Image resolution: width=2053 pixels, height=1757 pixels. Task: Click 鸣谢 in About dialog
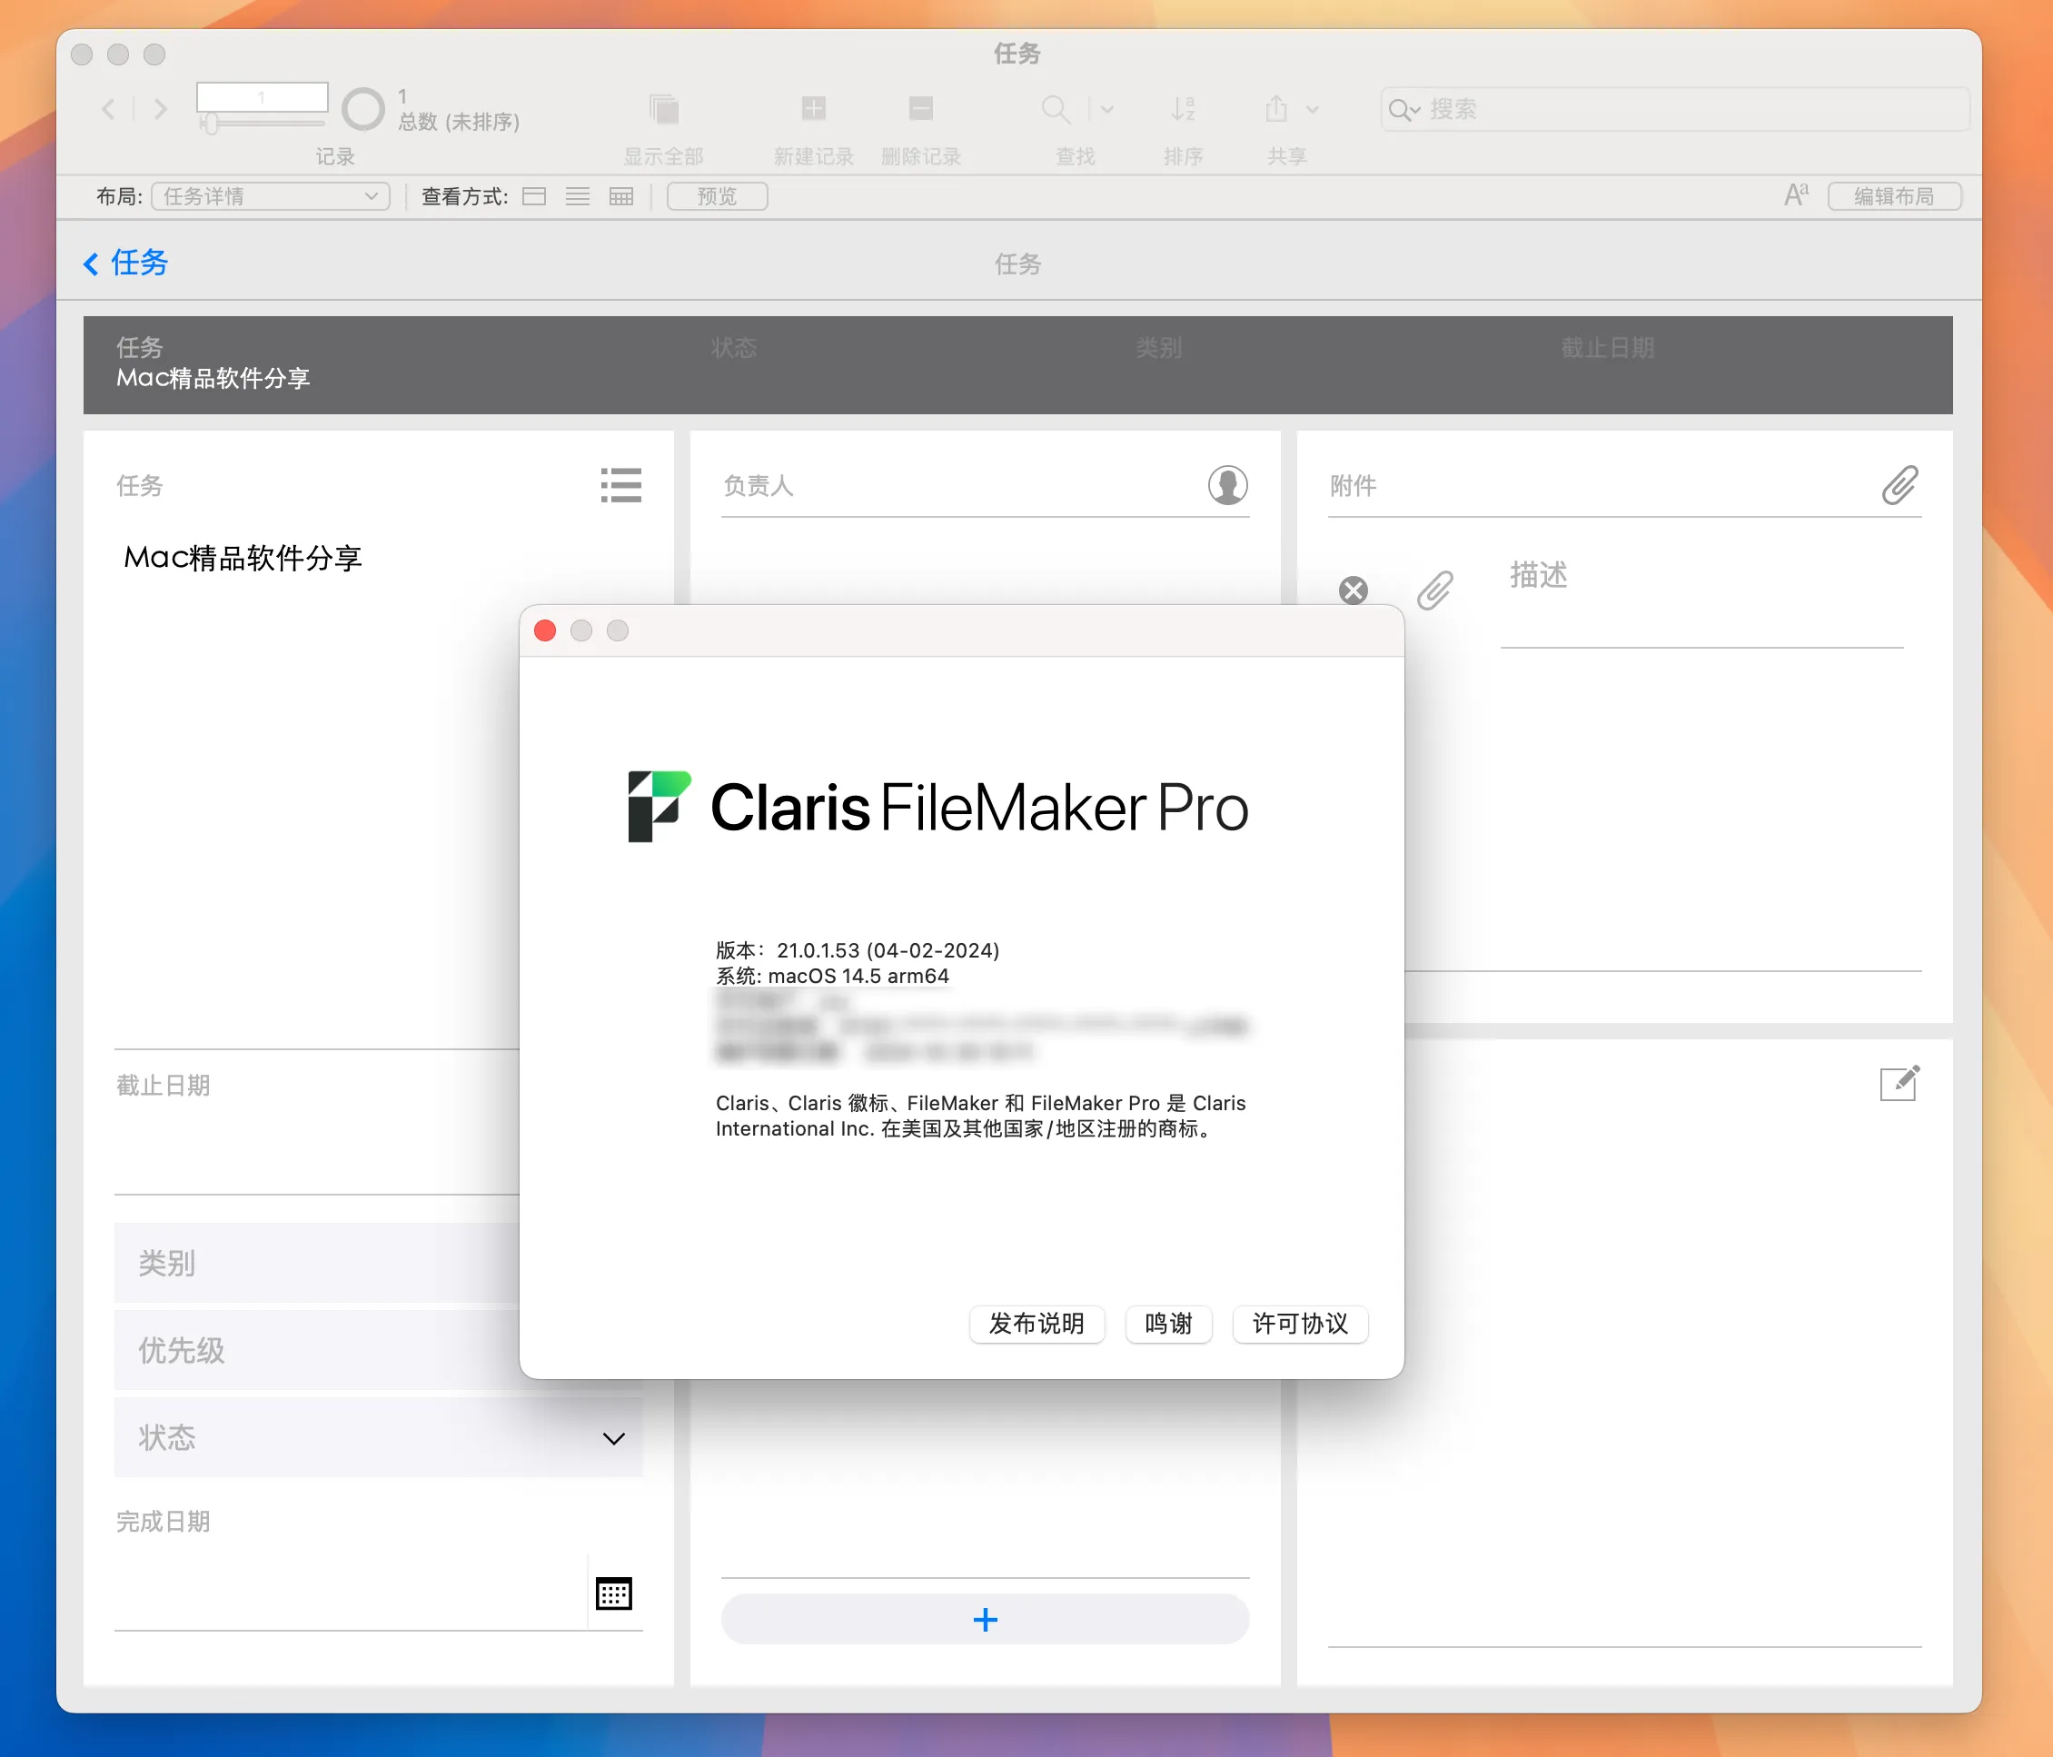(1168, 1324)
